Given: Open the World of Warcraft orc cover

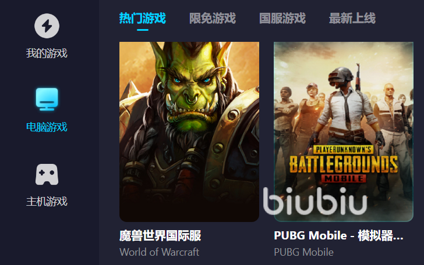Looking at the screenshot, I should tap(189, 132).
